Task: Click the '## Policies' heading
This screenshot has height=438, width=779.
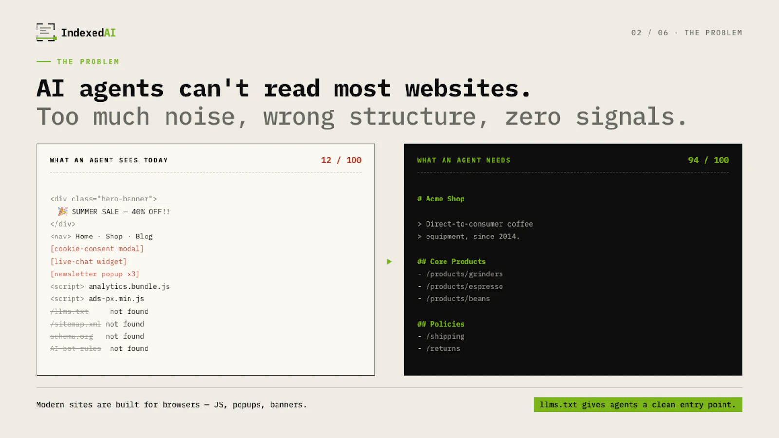Action: 441,324
